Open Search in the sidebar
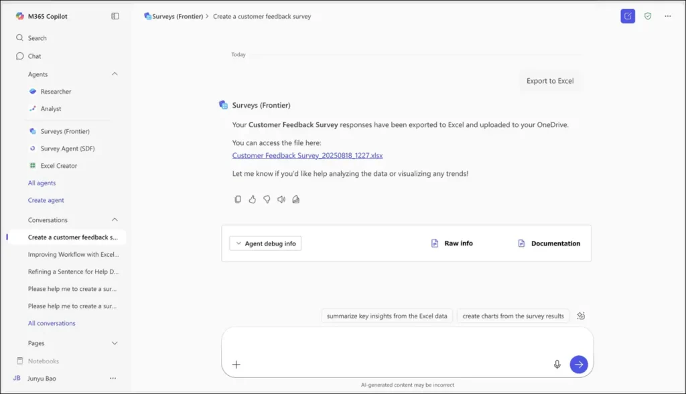The height and width of the screenshot is (394, 686). 31,38
